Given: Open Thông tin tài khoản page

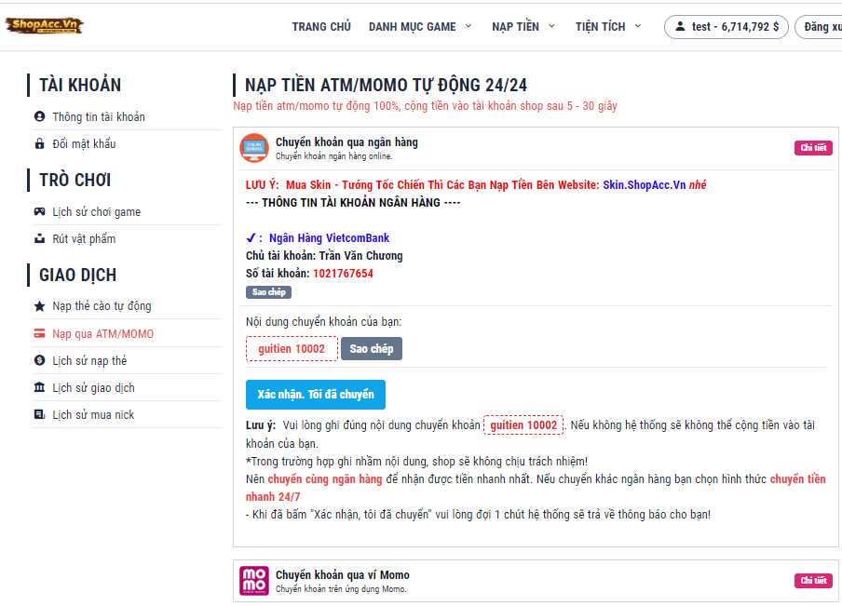Looking at the screenshot, I should [99, 117].
